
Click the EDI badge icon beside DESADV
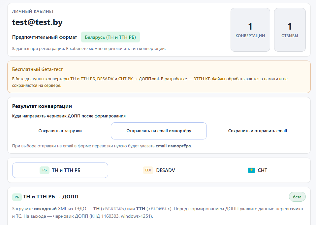point(148,170)
